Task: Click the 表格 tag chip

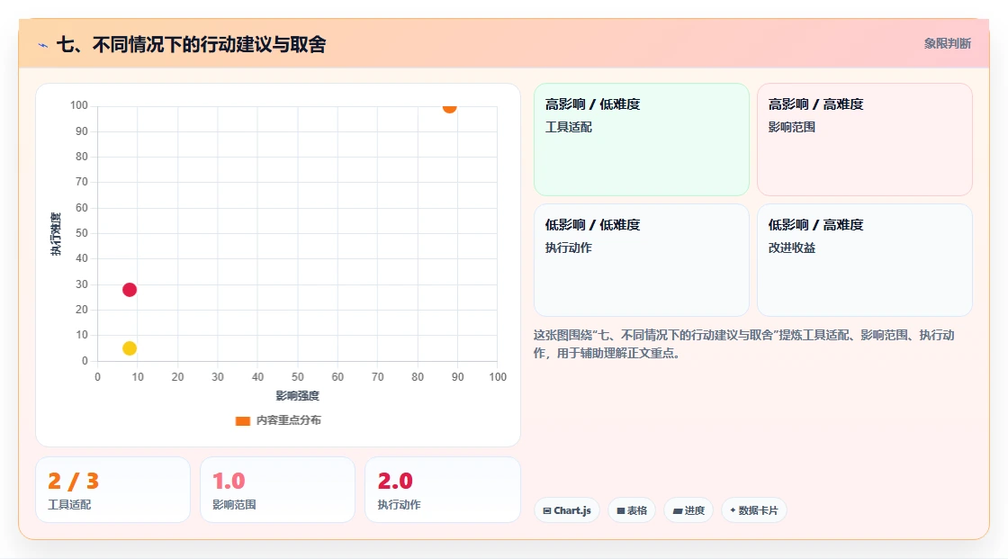Action: (x=632, y=510)
